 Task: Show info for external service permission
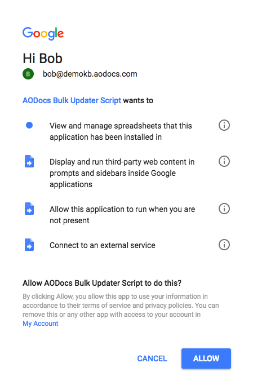(224, 245)
